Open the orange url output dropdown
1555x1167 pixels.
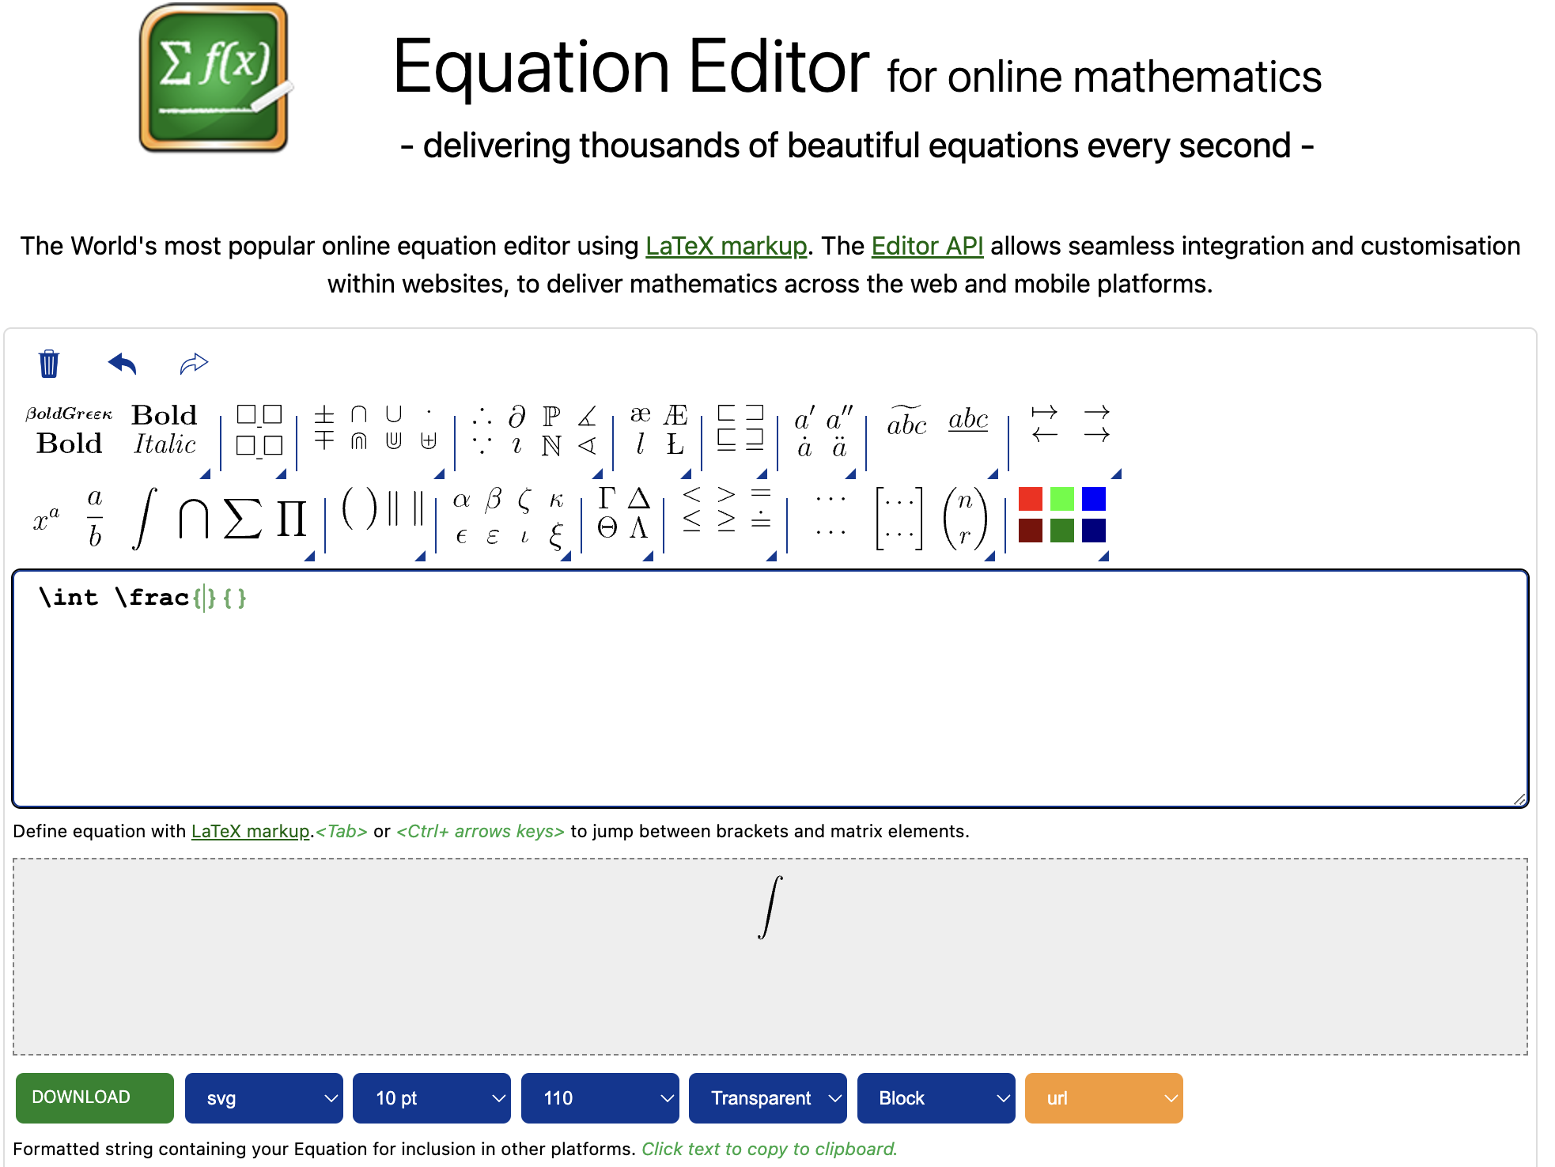pos(1103,1098)
